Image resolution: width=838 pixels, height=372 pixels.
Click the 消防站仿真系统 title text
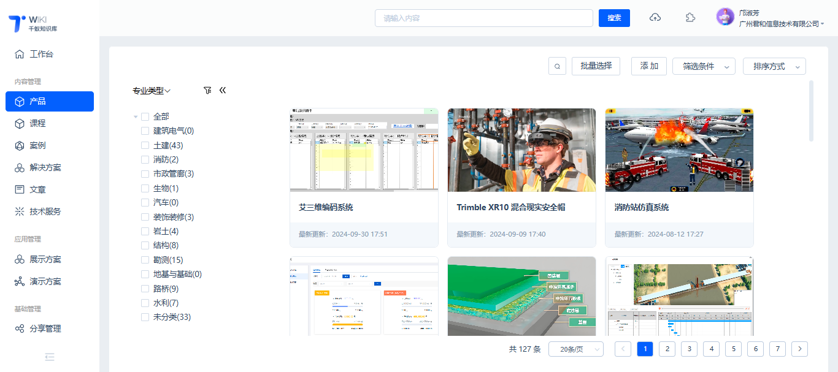pos(642,207)
